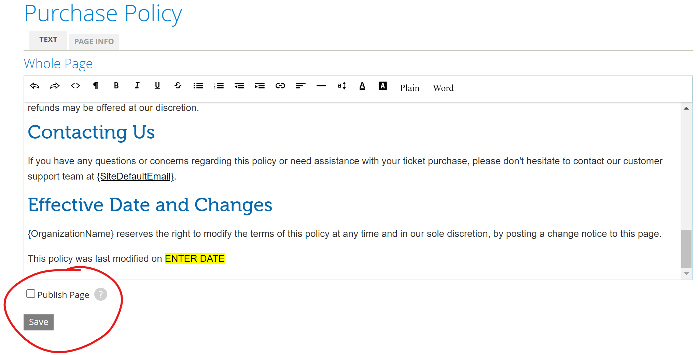Open text alignment options
The image size is (698, 355).
pos(301,86)
